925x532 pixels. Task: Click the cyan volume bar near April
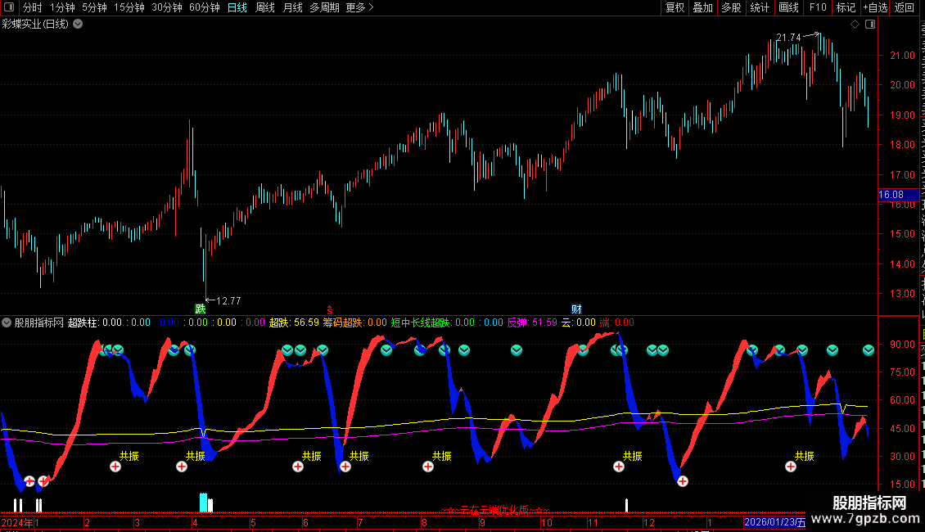pyautogui.click(x=204, y=503)
